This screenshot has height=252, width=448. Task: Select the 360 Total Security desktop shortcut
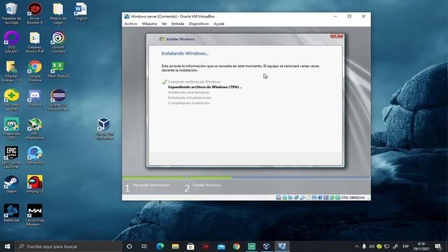pyautogui.click(x=11, y=100)
